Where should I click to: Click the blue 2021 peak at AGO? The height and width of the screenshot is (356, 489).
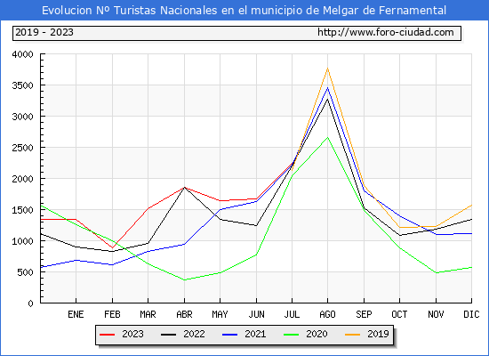327,88
